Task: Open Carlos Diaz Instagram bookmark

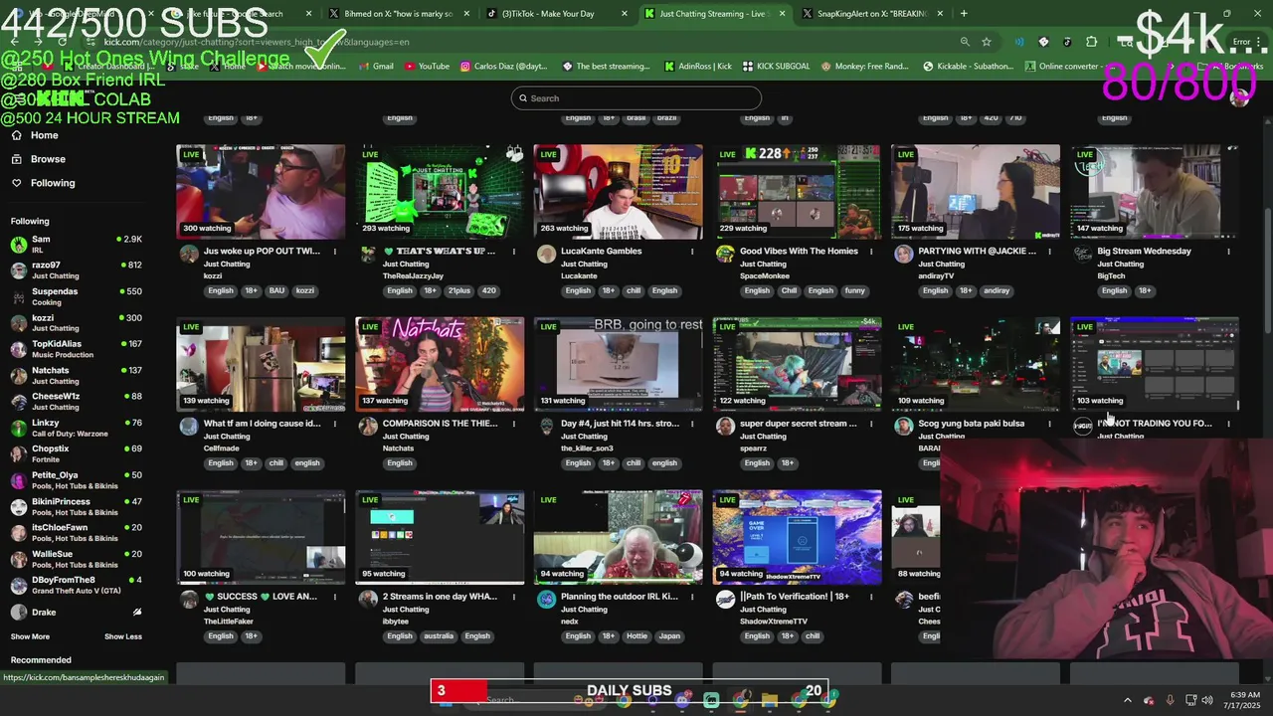Action: point(503,67)
